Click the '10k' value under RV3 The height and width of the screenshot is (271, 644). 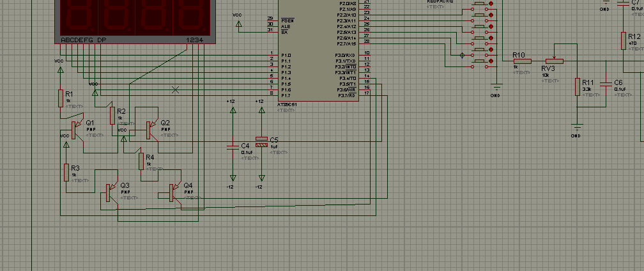coord(546,75)
